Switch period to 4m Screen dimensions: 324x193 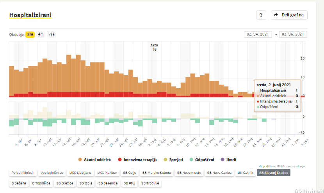point(41,34)
